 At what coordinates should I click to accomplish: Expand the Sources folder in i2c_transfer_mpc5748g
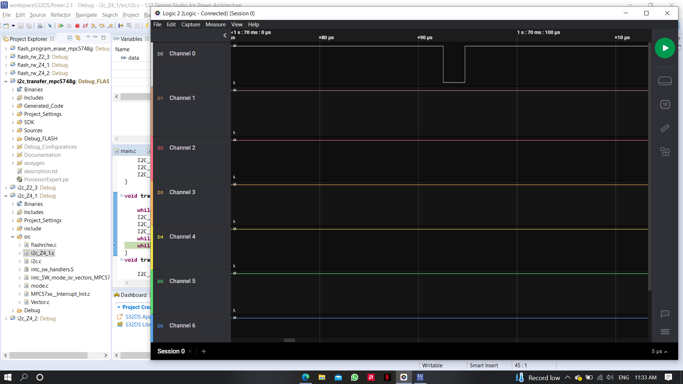13,130
